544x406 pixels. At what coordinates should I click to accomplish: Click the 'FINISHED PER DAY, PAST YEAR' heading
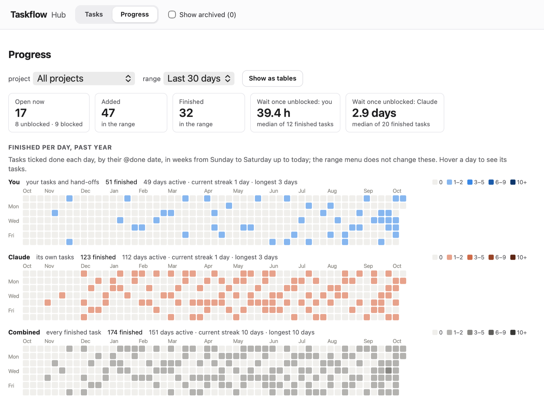click(x=60, y=147)
